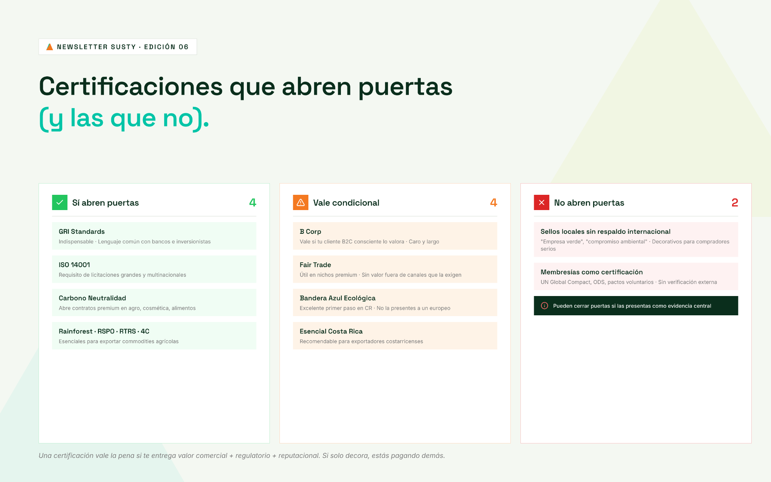Image resolution: width=771 pixels, height=482 pixels.
Task: Select the B Corp card title
Action: (310, 232)
